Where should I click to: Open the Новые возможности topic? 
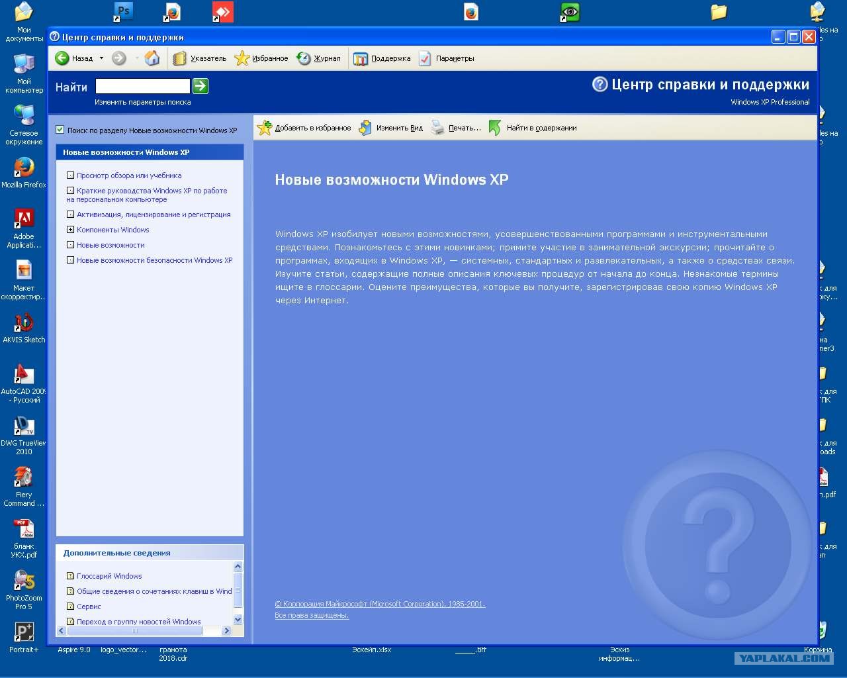[111, 245]
